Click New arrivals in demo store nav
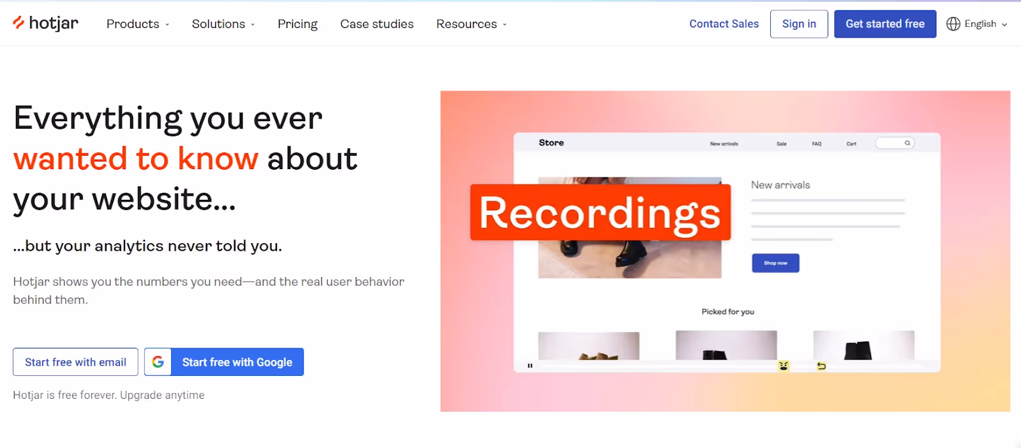 (x=724, y=144)
